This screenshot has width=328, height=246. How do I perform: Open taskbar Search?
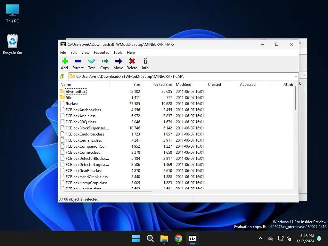coord(150,238)
